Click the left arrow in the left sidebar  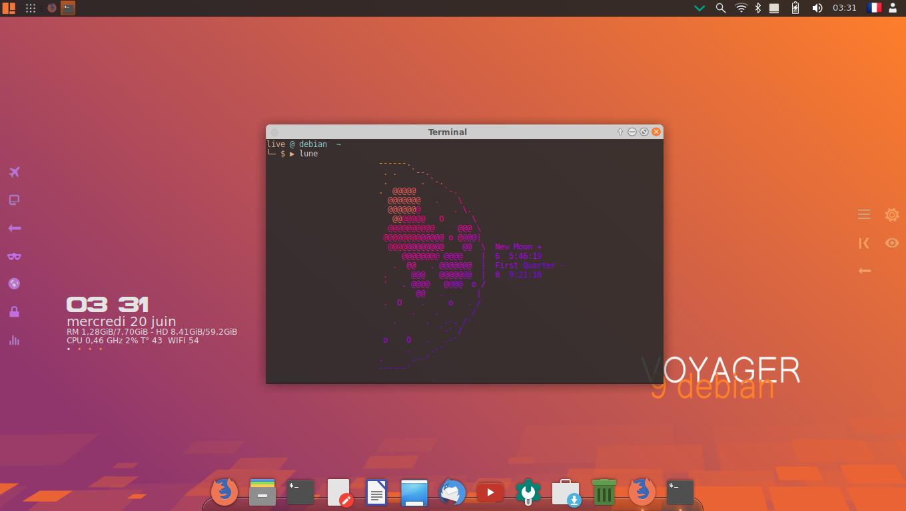tap(14, 228)
